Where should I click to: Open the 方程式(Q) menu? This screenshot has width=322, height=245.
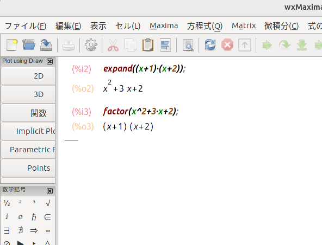coord(205,26)
